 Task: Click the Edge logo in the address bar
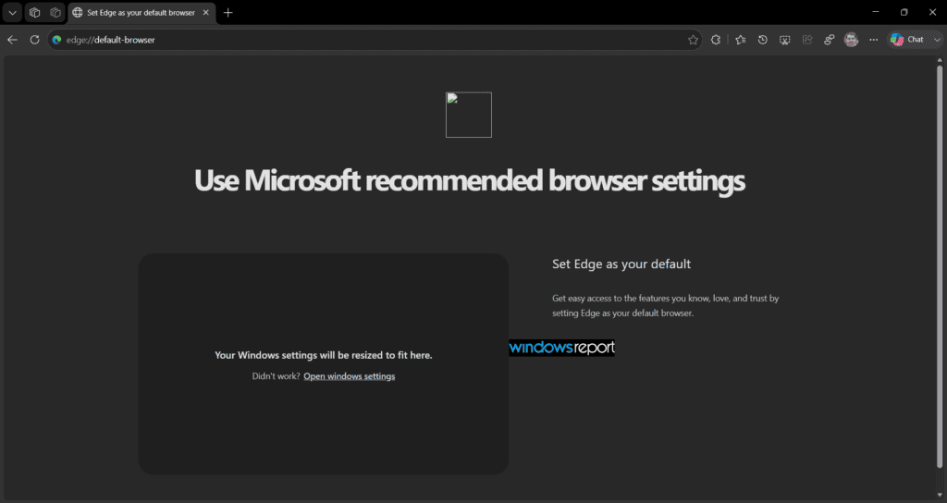pyautogui.click(x=56, y=40)
